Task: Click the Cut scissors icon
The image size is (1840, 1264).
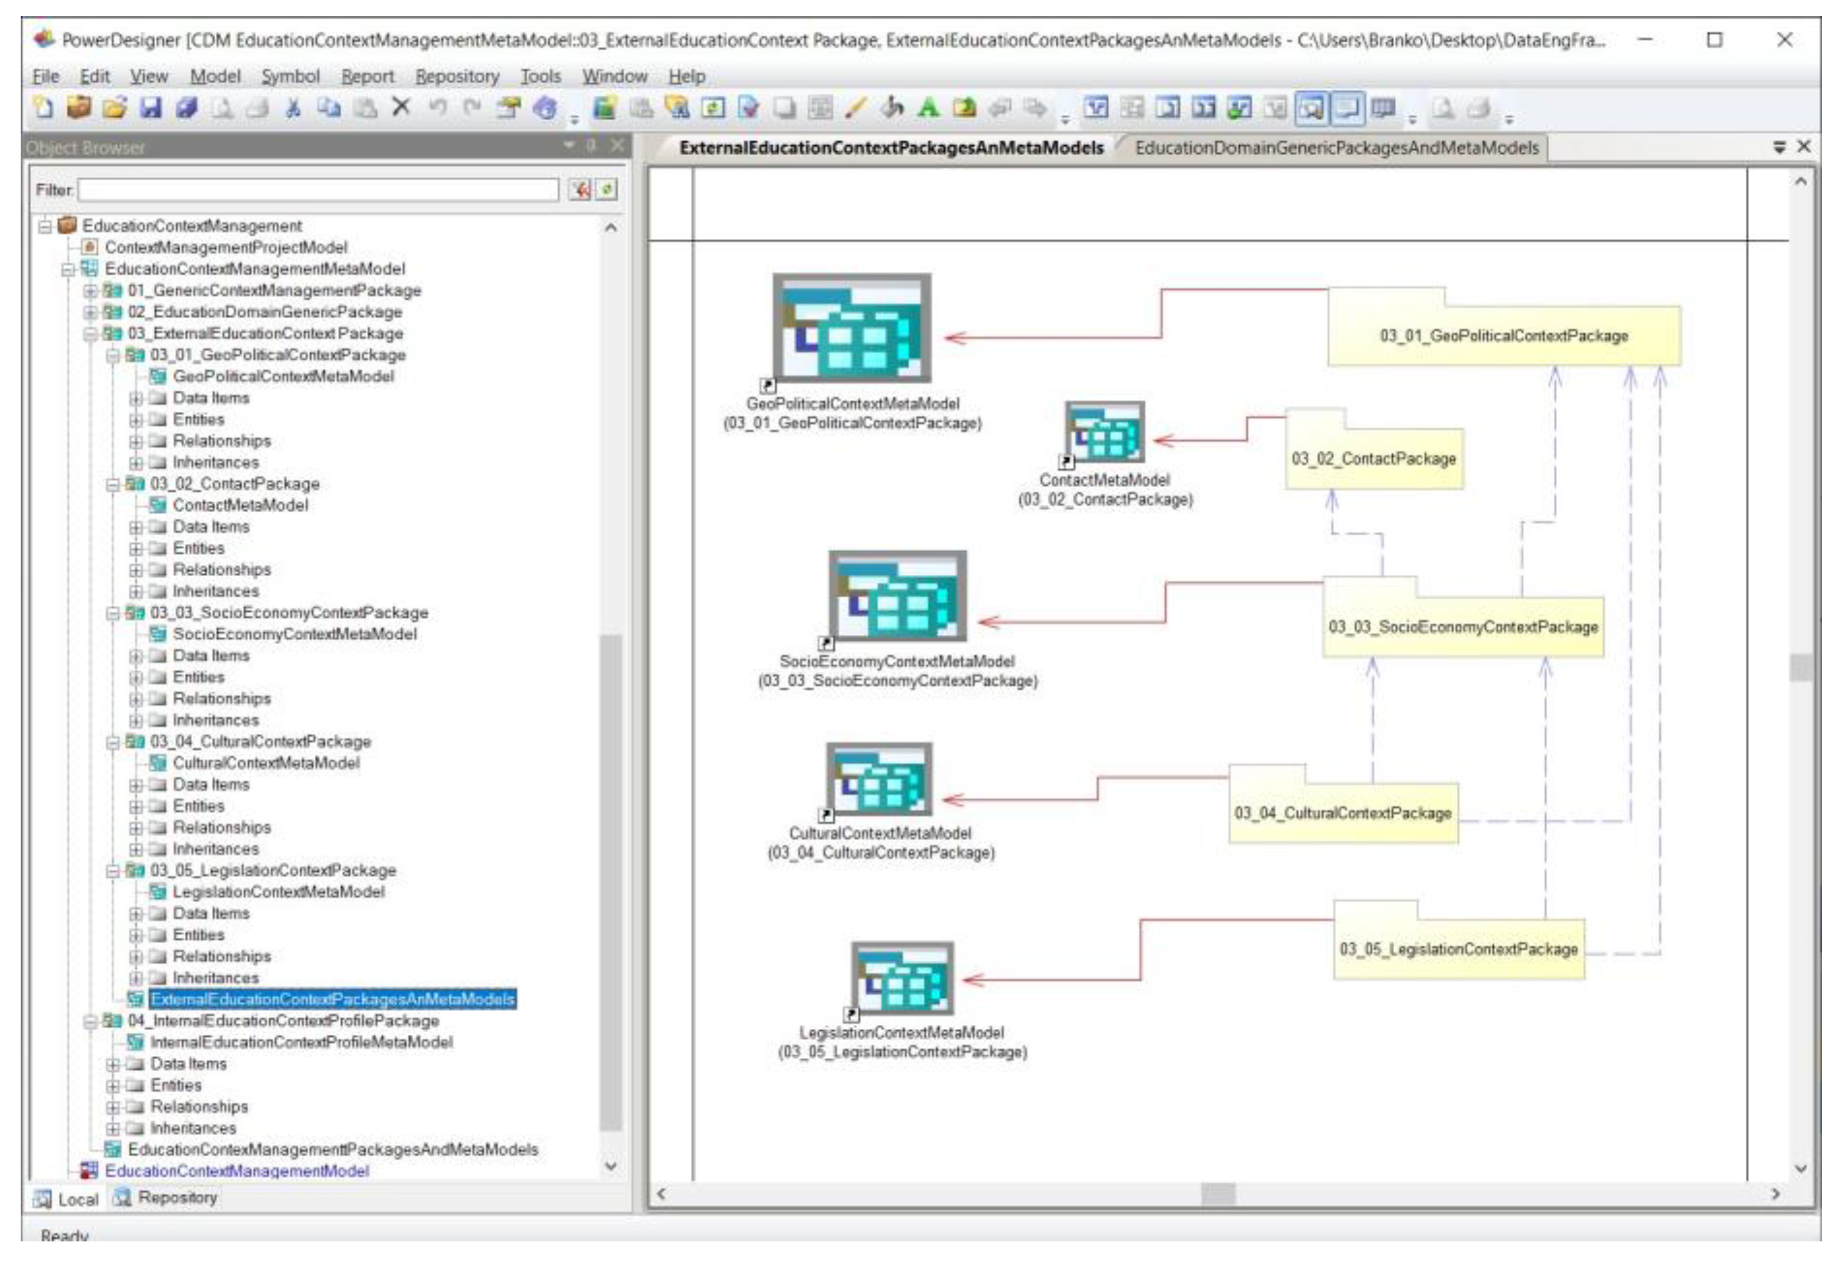Action: point(293,108)
